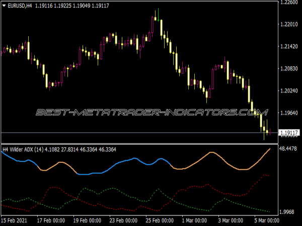Image resolution: width=302 pixels, height=226 pixels.
Task: Select the 48.4478 indicator scale value
Action: (x=288, y=149)
